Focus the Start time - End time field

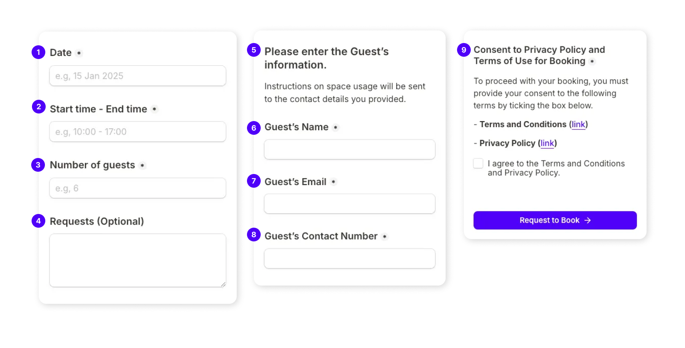coord(138,132)
